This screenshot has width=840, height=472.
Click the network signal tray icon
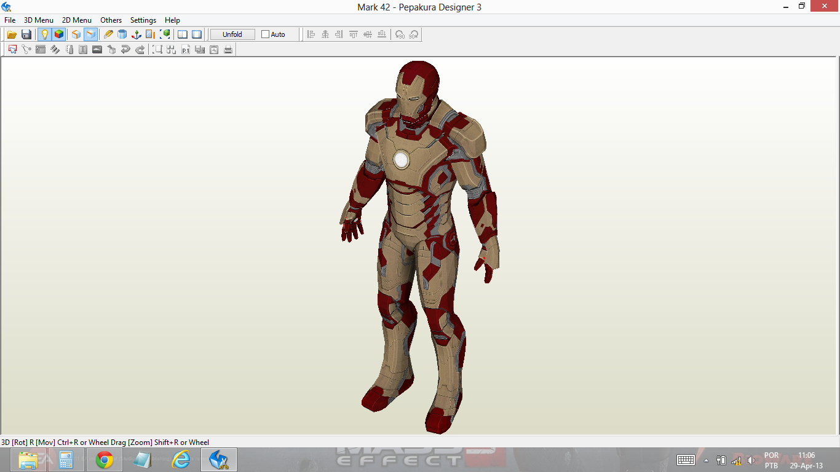tap(736, 460)
